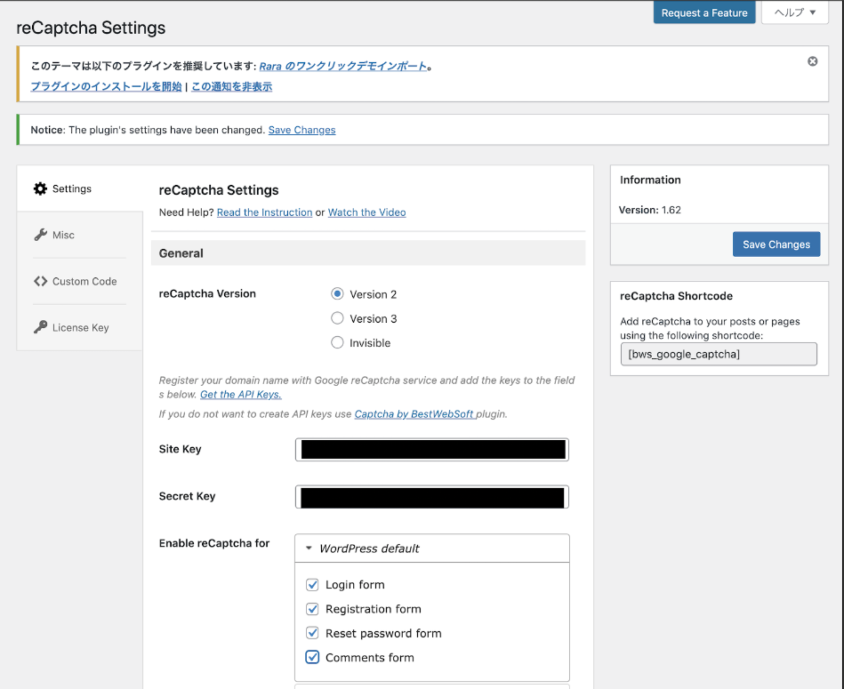This screenshot has height=689, width=844.
Task: Open Rara のワンクリックデモインポート link
Action: [343, 66]
